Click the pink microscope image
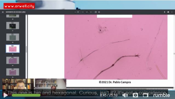 [116, 47]
